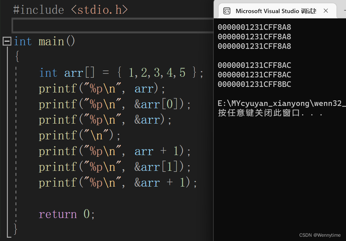Click the third 0000001231CFF8A8 console output line
This screenshot has width=346, height=241.
[254, 46]
